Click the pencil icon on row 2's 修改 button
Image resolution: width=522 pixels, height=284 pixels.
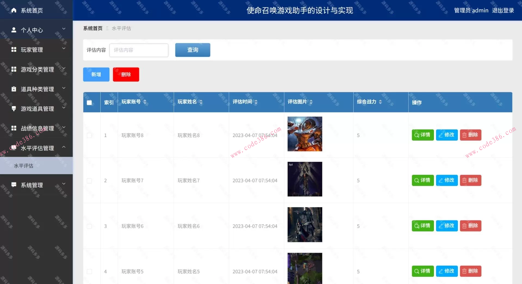[x=441, y=180]
